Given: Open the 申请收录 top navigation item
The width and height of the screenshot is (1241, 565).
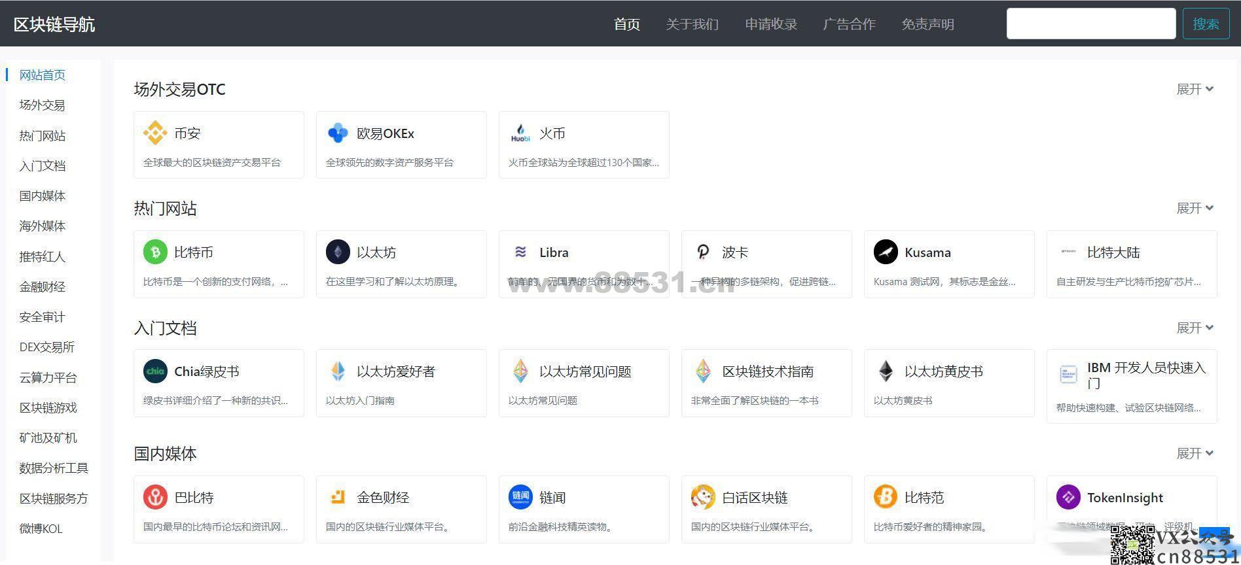Looking at the screenshot, I should (771, 24).
